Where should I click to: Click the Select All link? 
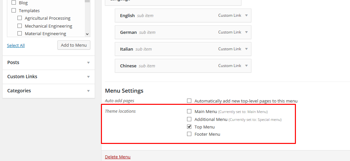[16, 45]
